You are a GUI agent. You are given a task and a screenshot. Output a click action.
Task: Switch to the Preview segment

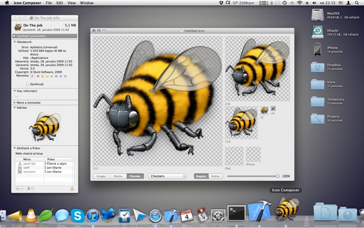[135, 176]
